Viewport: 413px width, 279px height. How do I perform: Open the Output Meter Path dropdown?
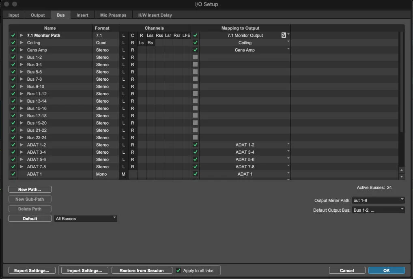tap(378, 200)
